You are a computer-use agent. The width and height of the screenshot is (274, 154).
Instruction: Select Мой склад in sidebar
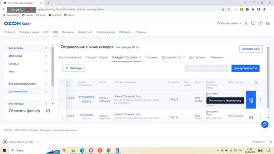(15, 56)
